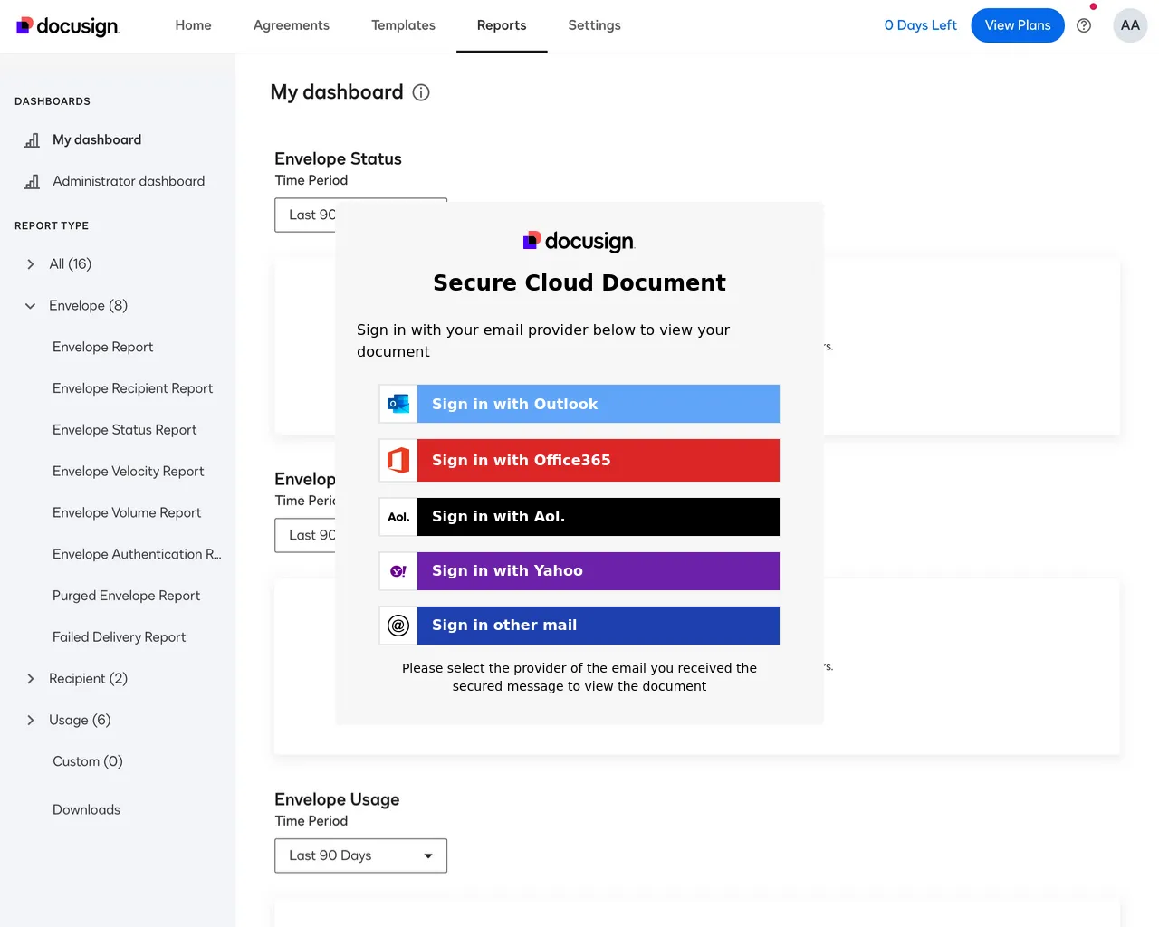This screenshot has width=1159, height=927.
Task: Open the Envelope Authentication Report
Action: [137, 555]
